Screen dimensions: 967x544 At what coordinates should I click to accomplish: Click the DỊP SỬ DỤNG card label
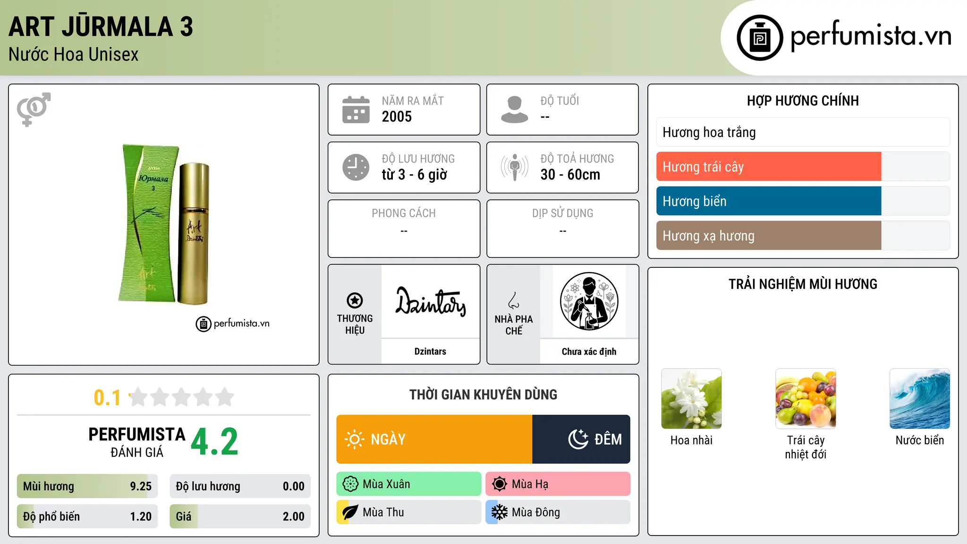[562, 213]
